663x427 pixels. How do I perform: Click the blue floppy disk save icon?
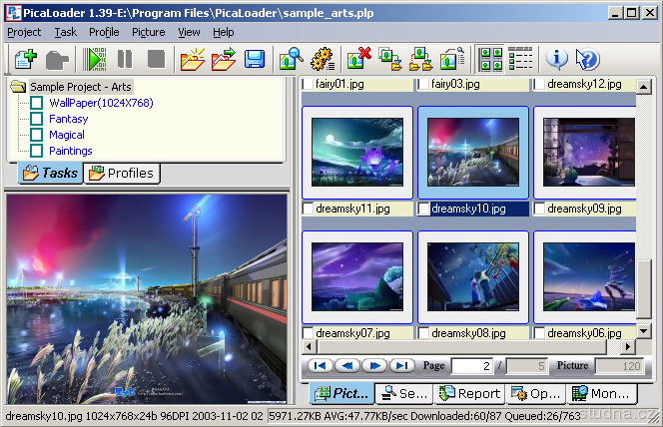pos(255,58)
